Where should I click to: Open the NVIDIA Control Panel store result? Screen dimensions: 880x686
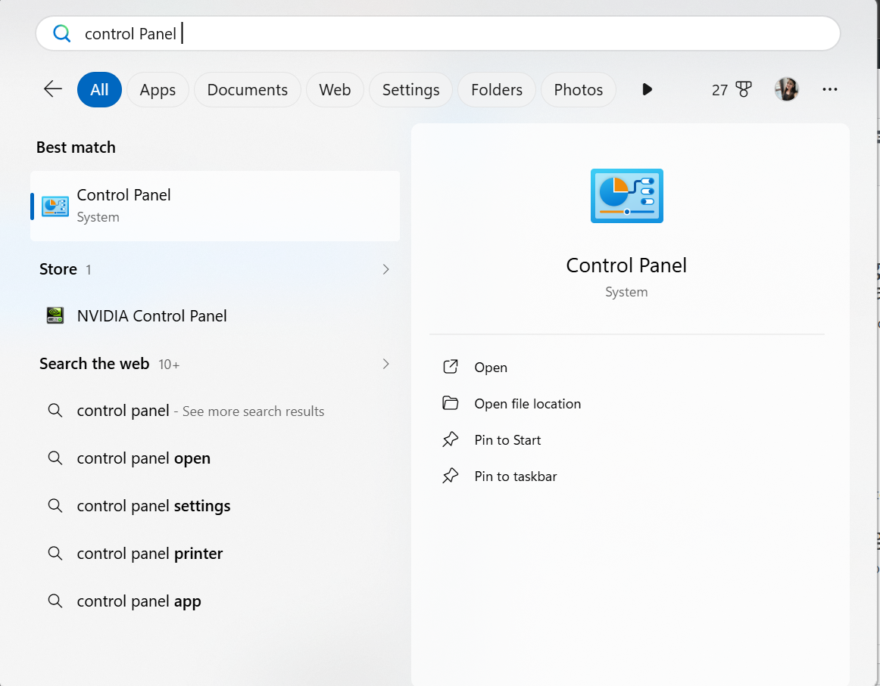click(x=215, y=315)
